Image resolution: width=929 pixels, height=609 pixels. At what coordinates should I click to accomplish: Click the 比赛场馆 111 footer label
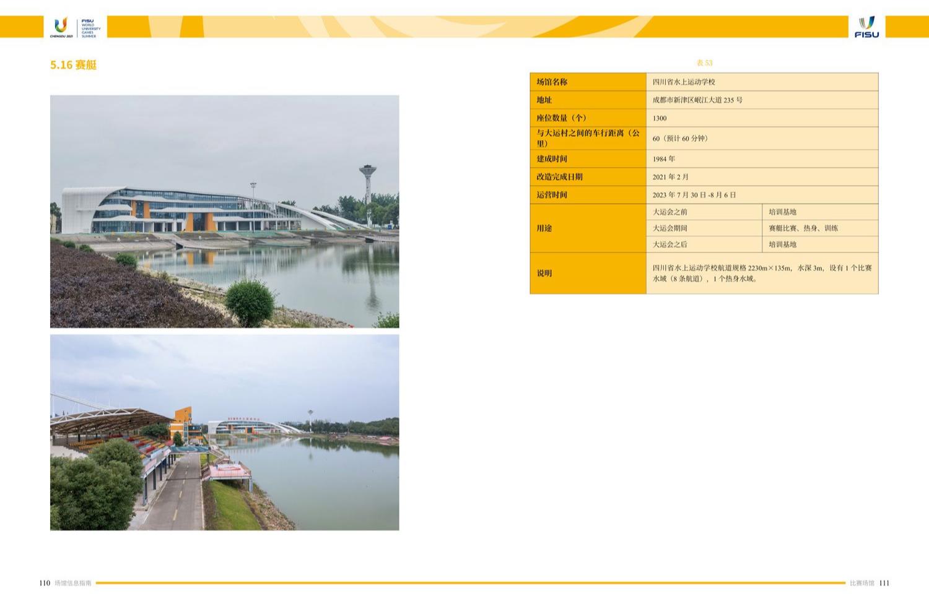pyautogui.click(x=870, y=583)
